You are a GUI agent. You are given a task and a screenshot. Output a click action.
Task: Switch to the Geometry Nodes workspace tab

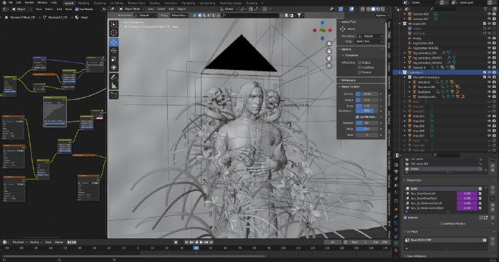pos(230,3)
